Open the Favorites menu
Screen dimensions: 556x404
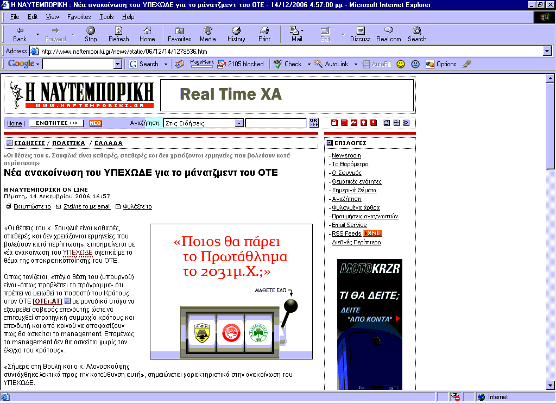pos(79,17)
